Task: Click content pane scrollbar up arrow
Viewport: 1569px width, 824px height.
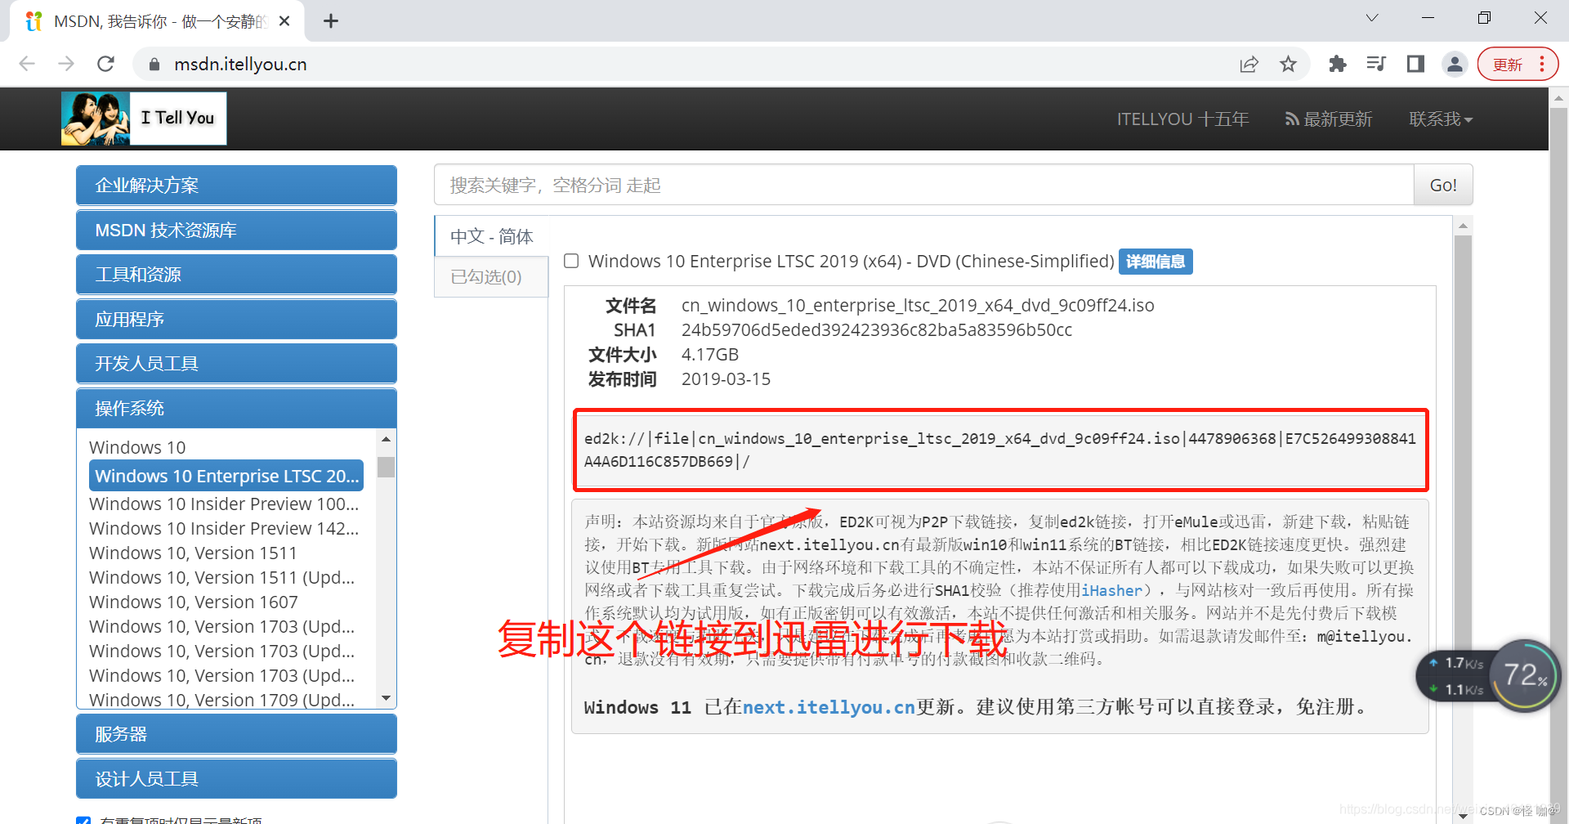Action: point(1463,226)
